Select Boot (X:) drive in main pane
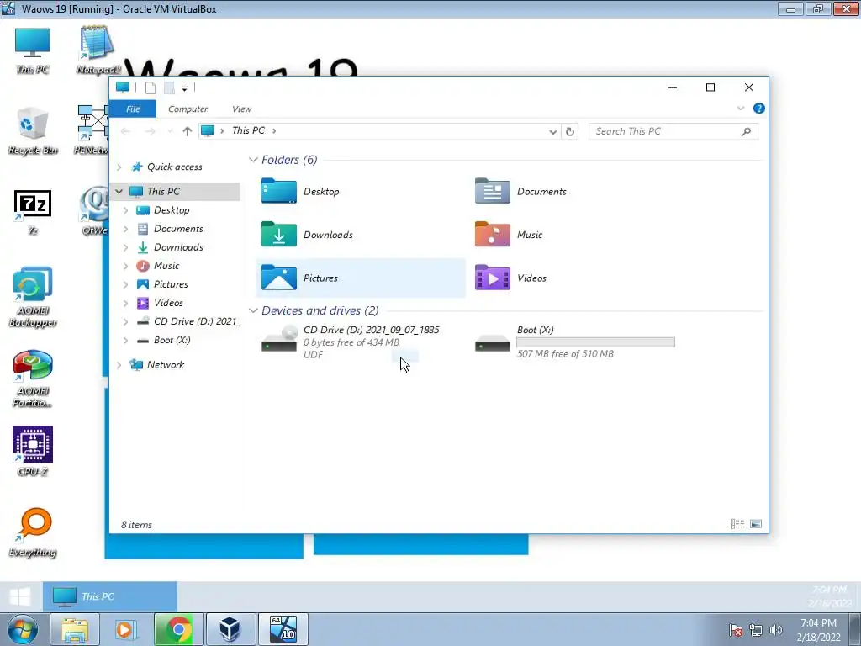The height and width of the screenshot is (646, 861). point(574,342)
